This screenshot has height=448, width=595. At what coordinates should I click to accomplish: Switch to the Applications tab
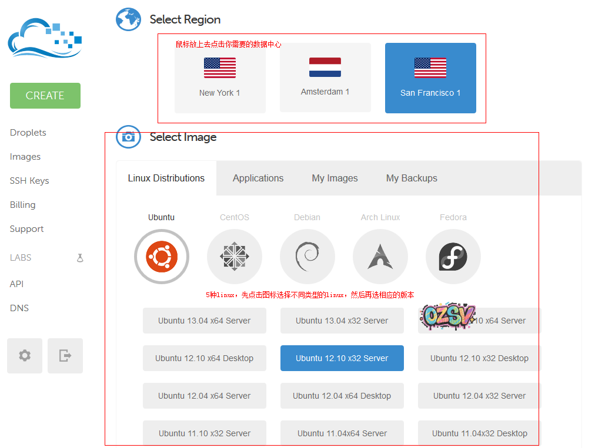coord(258,178)
